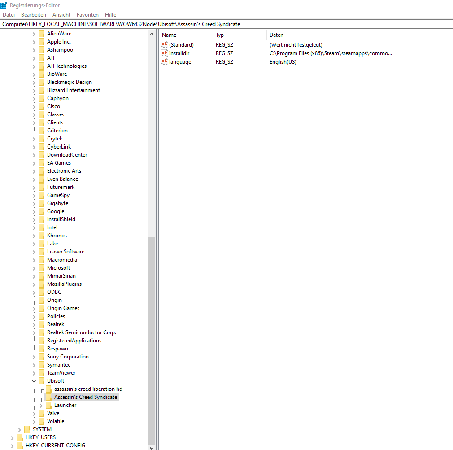
Task: Expand the HKEY_CURRENT_CONFIG hive
Action: tap(12, 446)
